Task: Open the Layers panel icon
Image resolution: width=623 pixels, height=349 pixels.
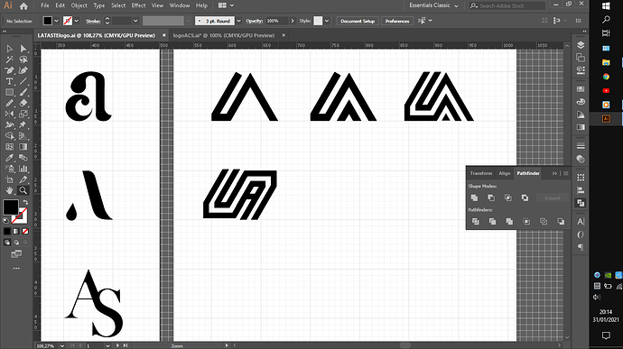Action: [x=581, y=45]
